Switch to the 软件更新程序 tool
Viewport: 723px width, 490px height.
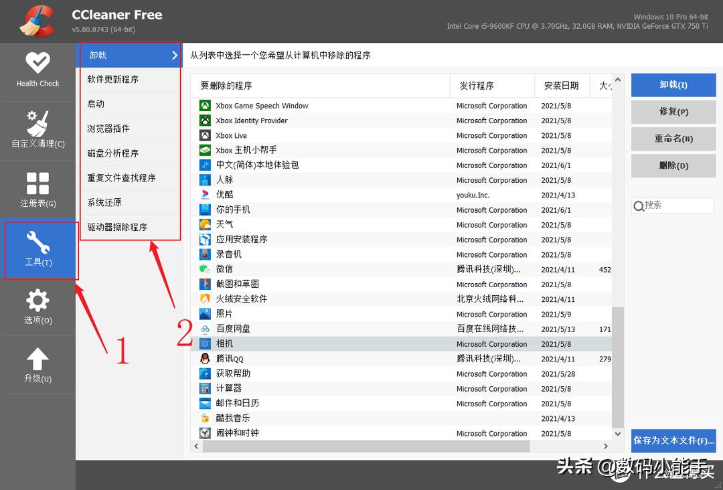coord(119,79)
